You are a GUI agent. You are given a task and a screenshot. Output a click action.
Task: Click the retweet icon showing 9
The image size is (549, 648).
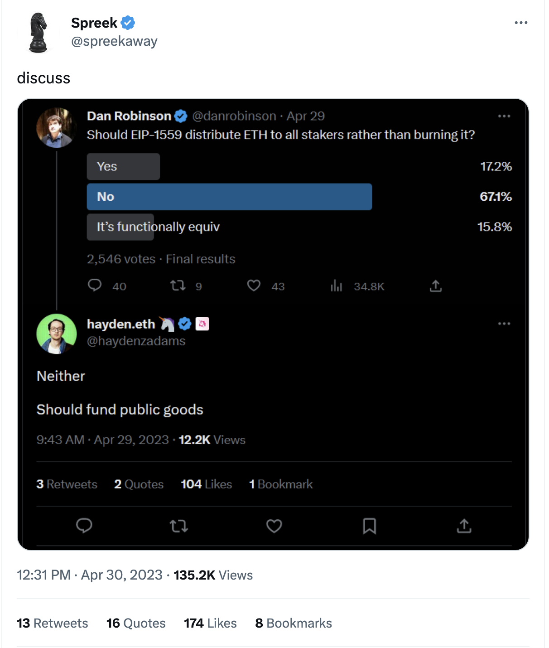[178, 285]
